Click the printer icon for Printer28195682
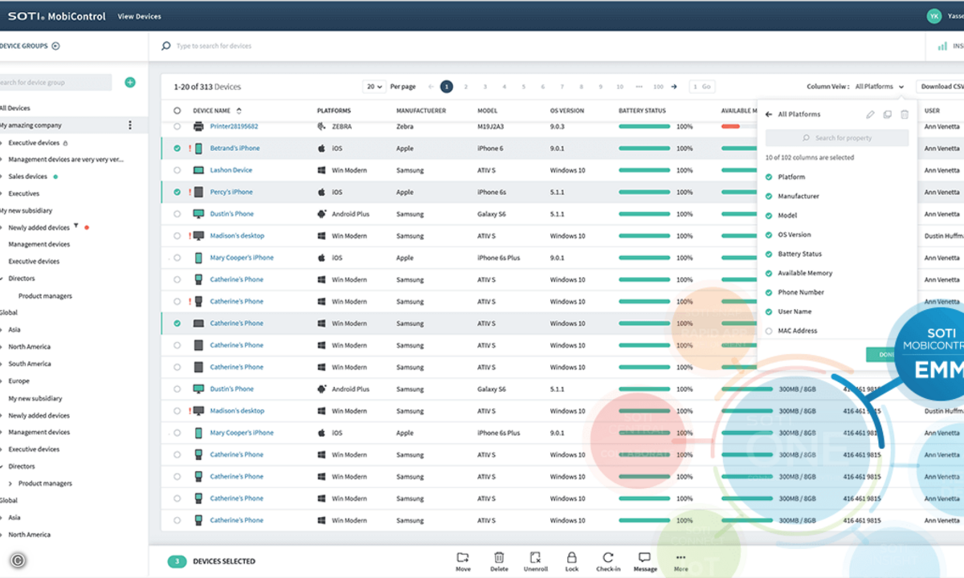Viewport: 964px width, 578px height. (198, 126)
